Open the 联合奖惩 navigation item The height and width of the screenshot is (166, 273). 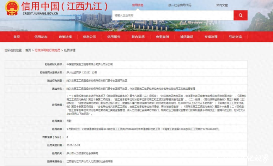(x=138, y=36)
